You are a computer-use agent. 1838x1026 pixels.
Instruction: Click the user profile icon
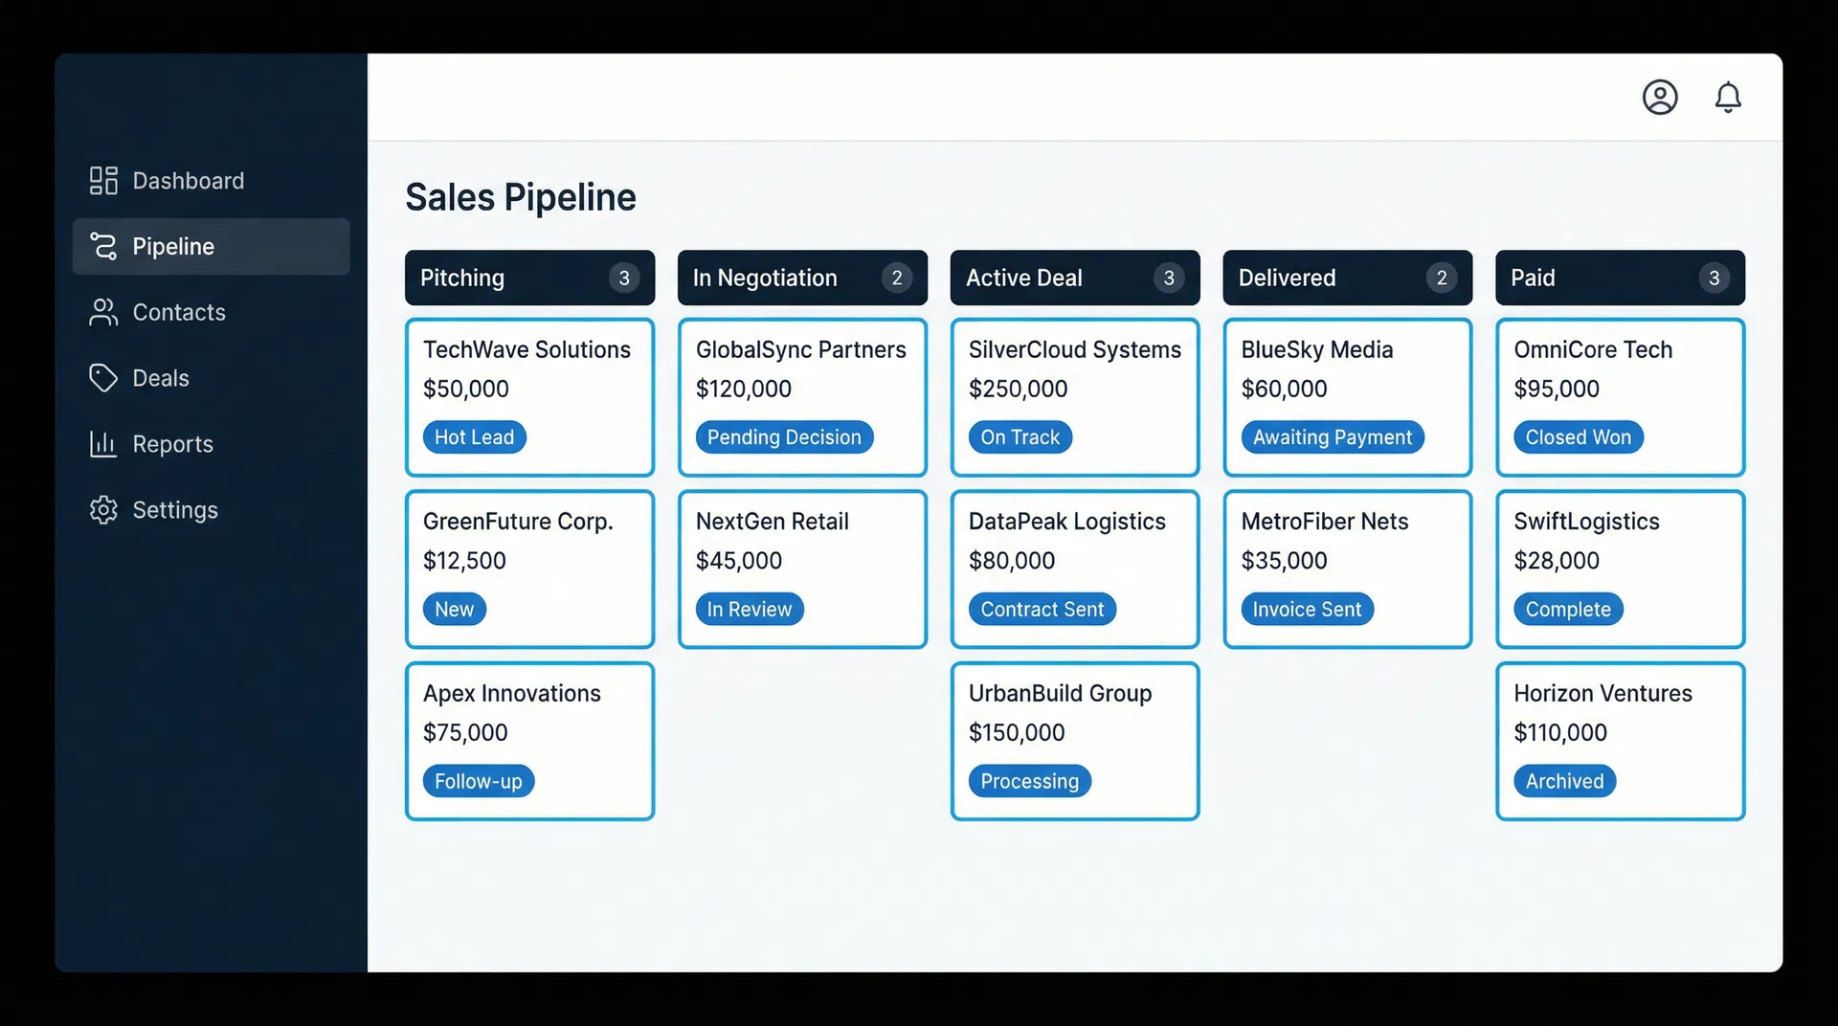[1660, 97]
